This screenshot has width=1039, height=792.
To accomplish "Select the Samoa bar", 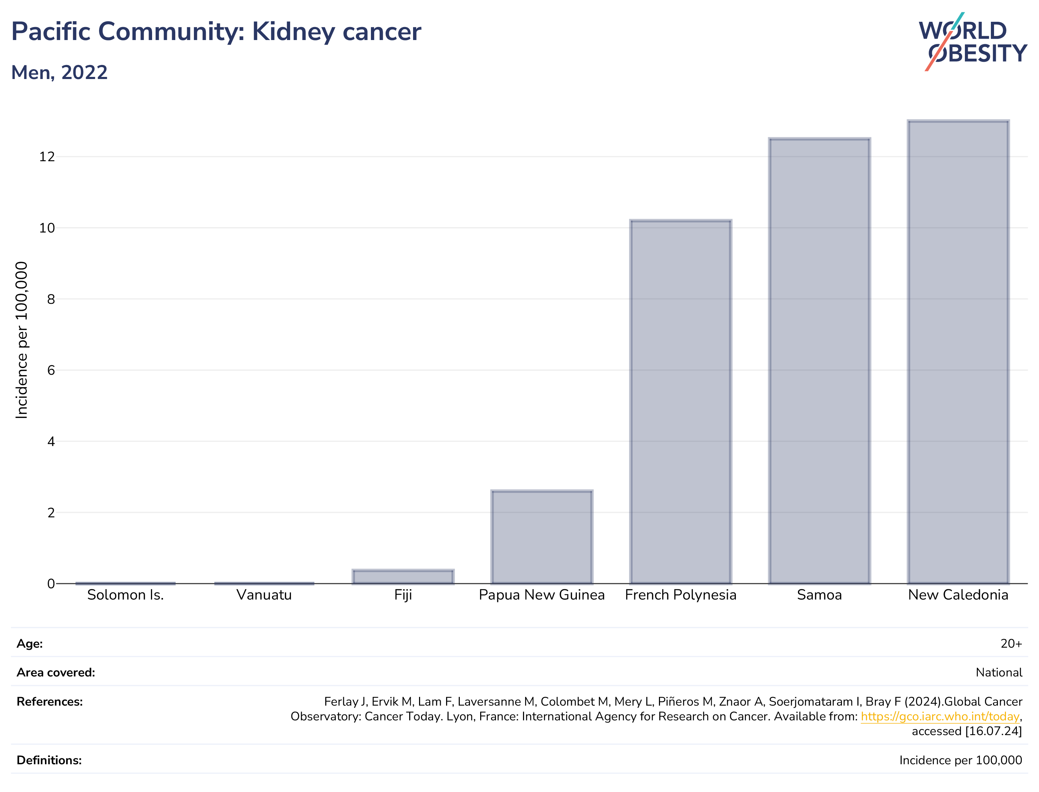I will pyautogui.click(x=819, y=361).
